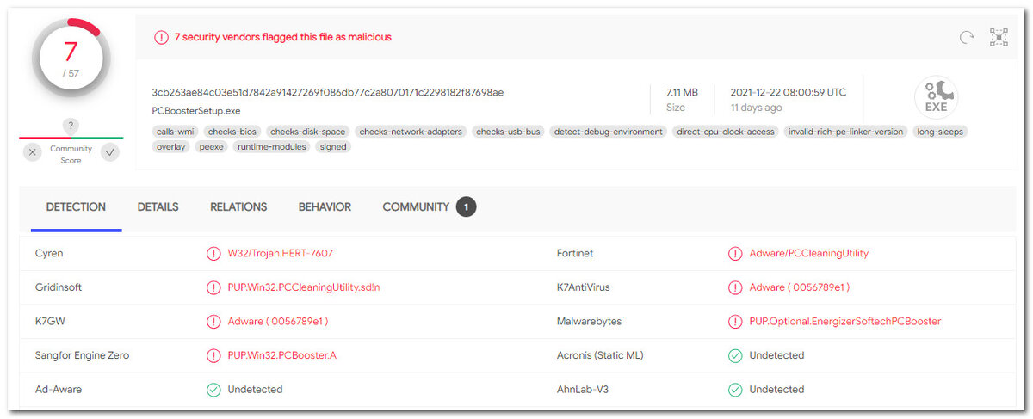Click the Sangfor Engine Zero vendor name

tap(84, 355)
